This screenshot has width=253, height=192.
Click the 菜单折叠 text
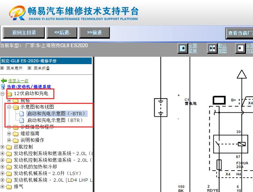tap(42, 68)
